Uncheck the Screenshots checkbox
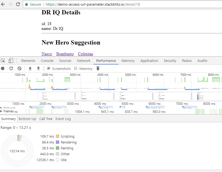This screenshot has height=172, width=222. tap(49, 68)
